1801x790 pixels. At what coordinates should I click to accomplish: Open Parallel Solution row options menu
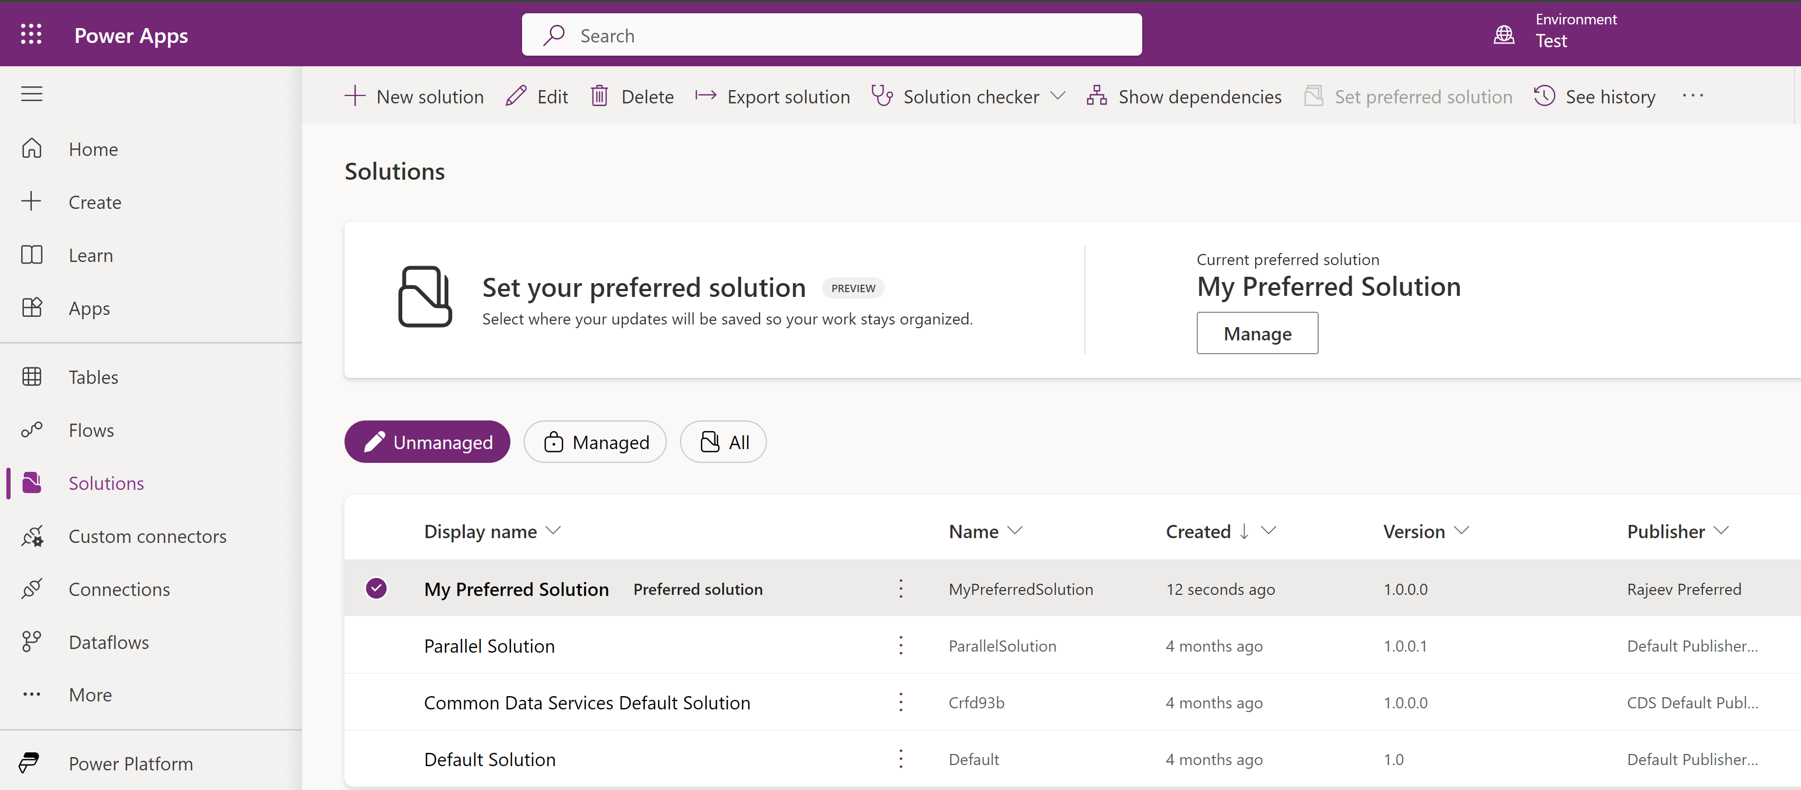(x=900, y=645)
